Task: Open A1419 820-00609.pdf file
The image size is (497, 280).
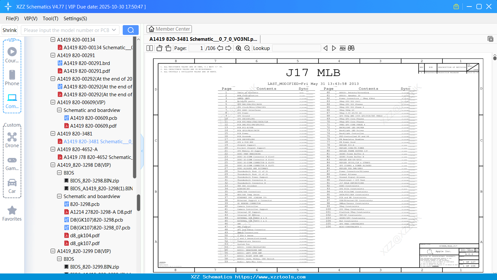Action: (93, 126)
